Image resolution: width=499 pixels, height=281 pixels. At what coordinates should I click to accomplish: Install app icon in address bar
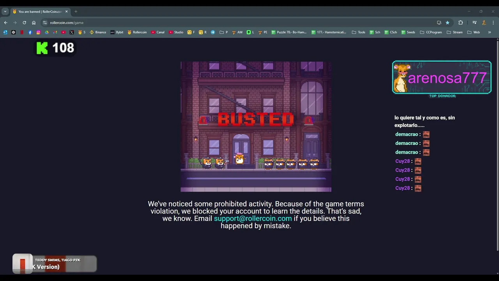[439, 23]
